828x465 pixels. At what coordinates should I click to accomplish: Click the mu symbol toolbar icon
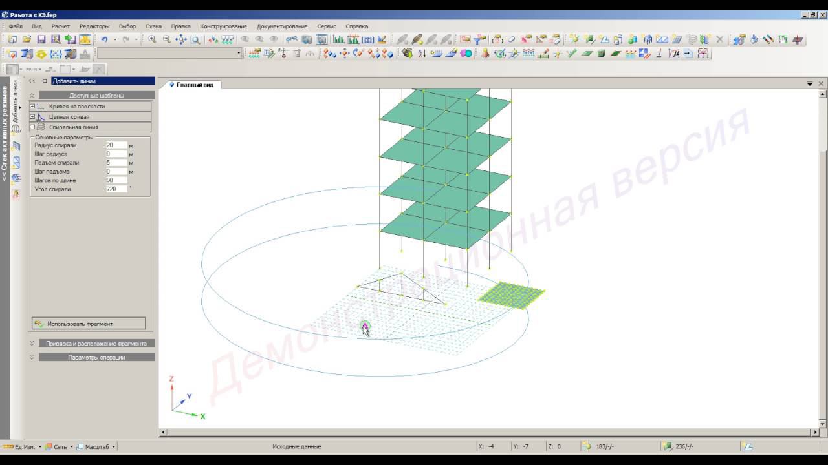click(x=674, y=54)
